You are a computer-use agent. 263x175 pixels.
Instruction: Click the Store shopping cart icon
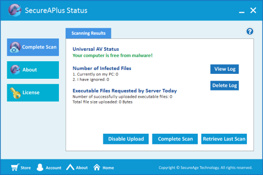coord(15,167)
